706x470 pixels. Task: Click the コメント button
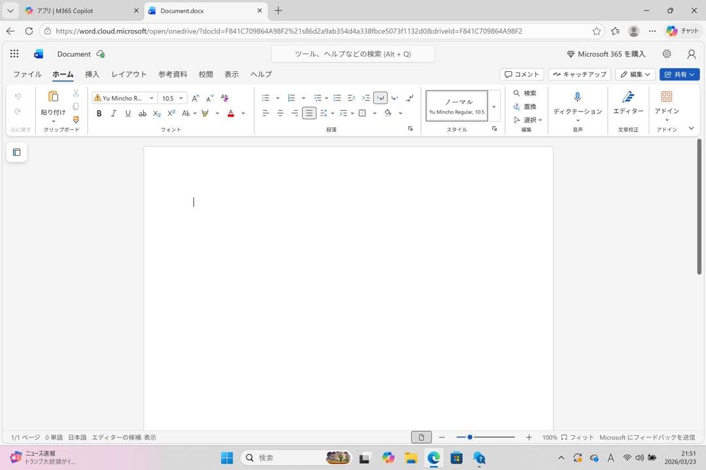coord(522,74)
